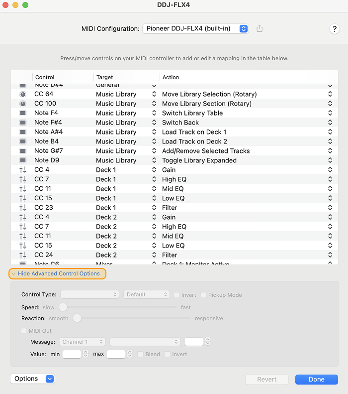
Task: Click the share/export configuration icon
Action: (x=260, y=28)
